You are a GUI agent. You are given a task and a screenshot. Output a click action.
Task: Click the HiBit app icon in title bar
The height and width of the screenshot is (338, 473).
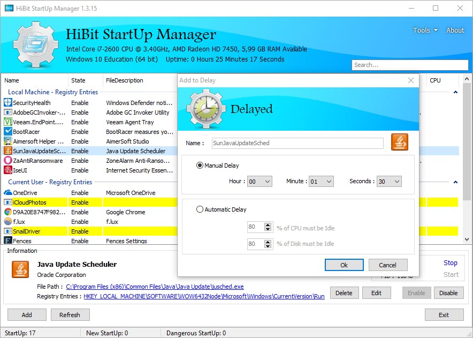pos(9,8)
